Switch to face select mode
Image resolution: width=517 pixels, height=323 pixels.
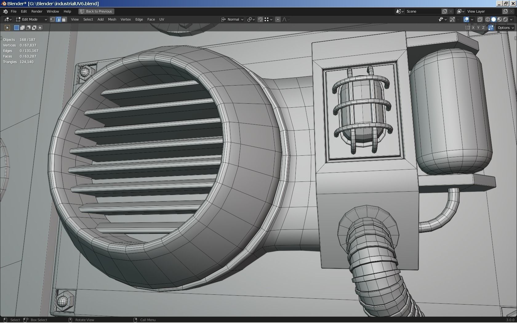(64, 19)
